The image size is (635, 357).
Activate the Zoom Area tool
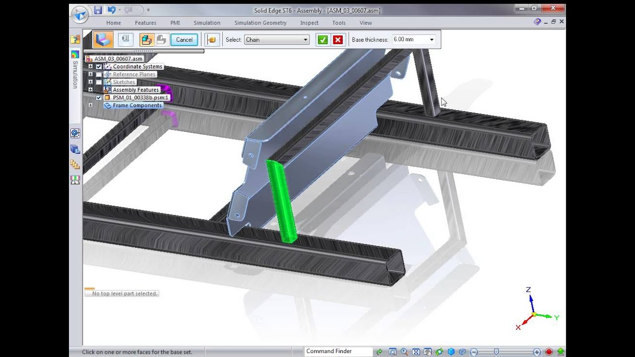click(x=393, y=352)
